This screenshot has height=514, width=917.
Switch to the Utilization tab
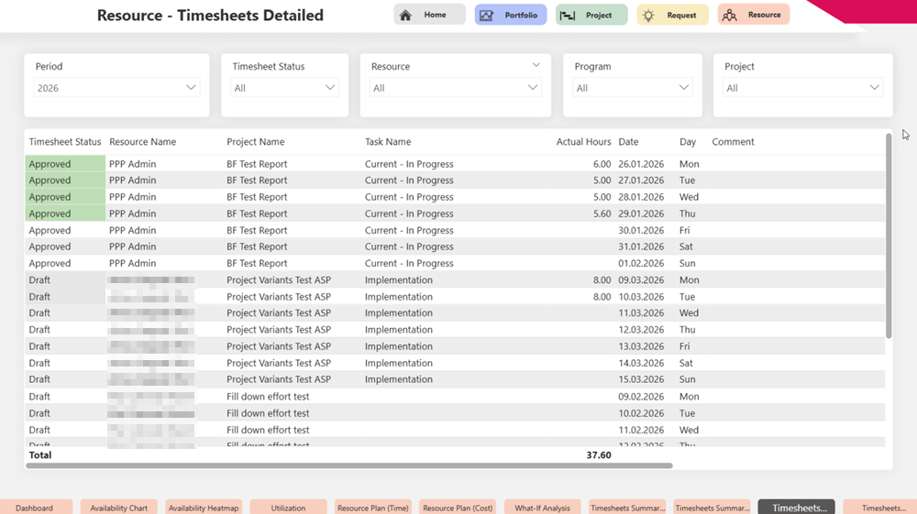click(288, 508)
